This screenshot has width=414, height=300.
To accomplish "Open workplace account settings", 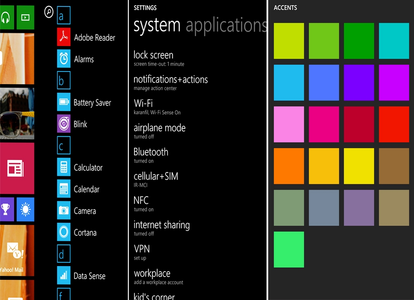I will 158,277.
